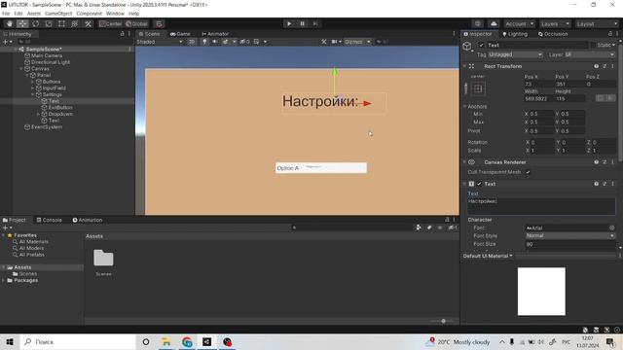Open the Component menu

pos(89,14)
